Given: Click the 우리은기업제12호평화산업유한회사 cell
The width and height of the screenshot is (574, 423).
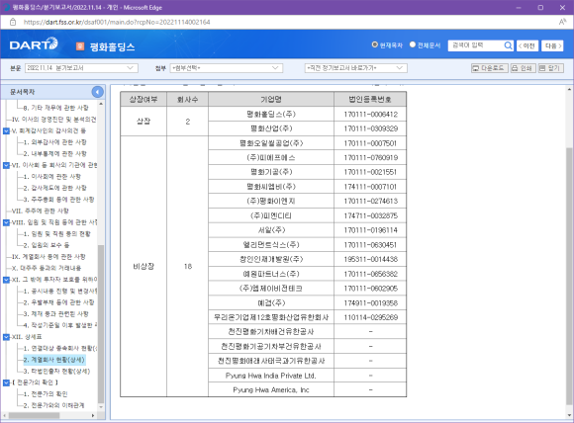Looking at the screenshot, I should coord(271,317).
